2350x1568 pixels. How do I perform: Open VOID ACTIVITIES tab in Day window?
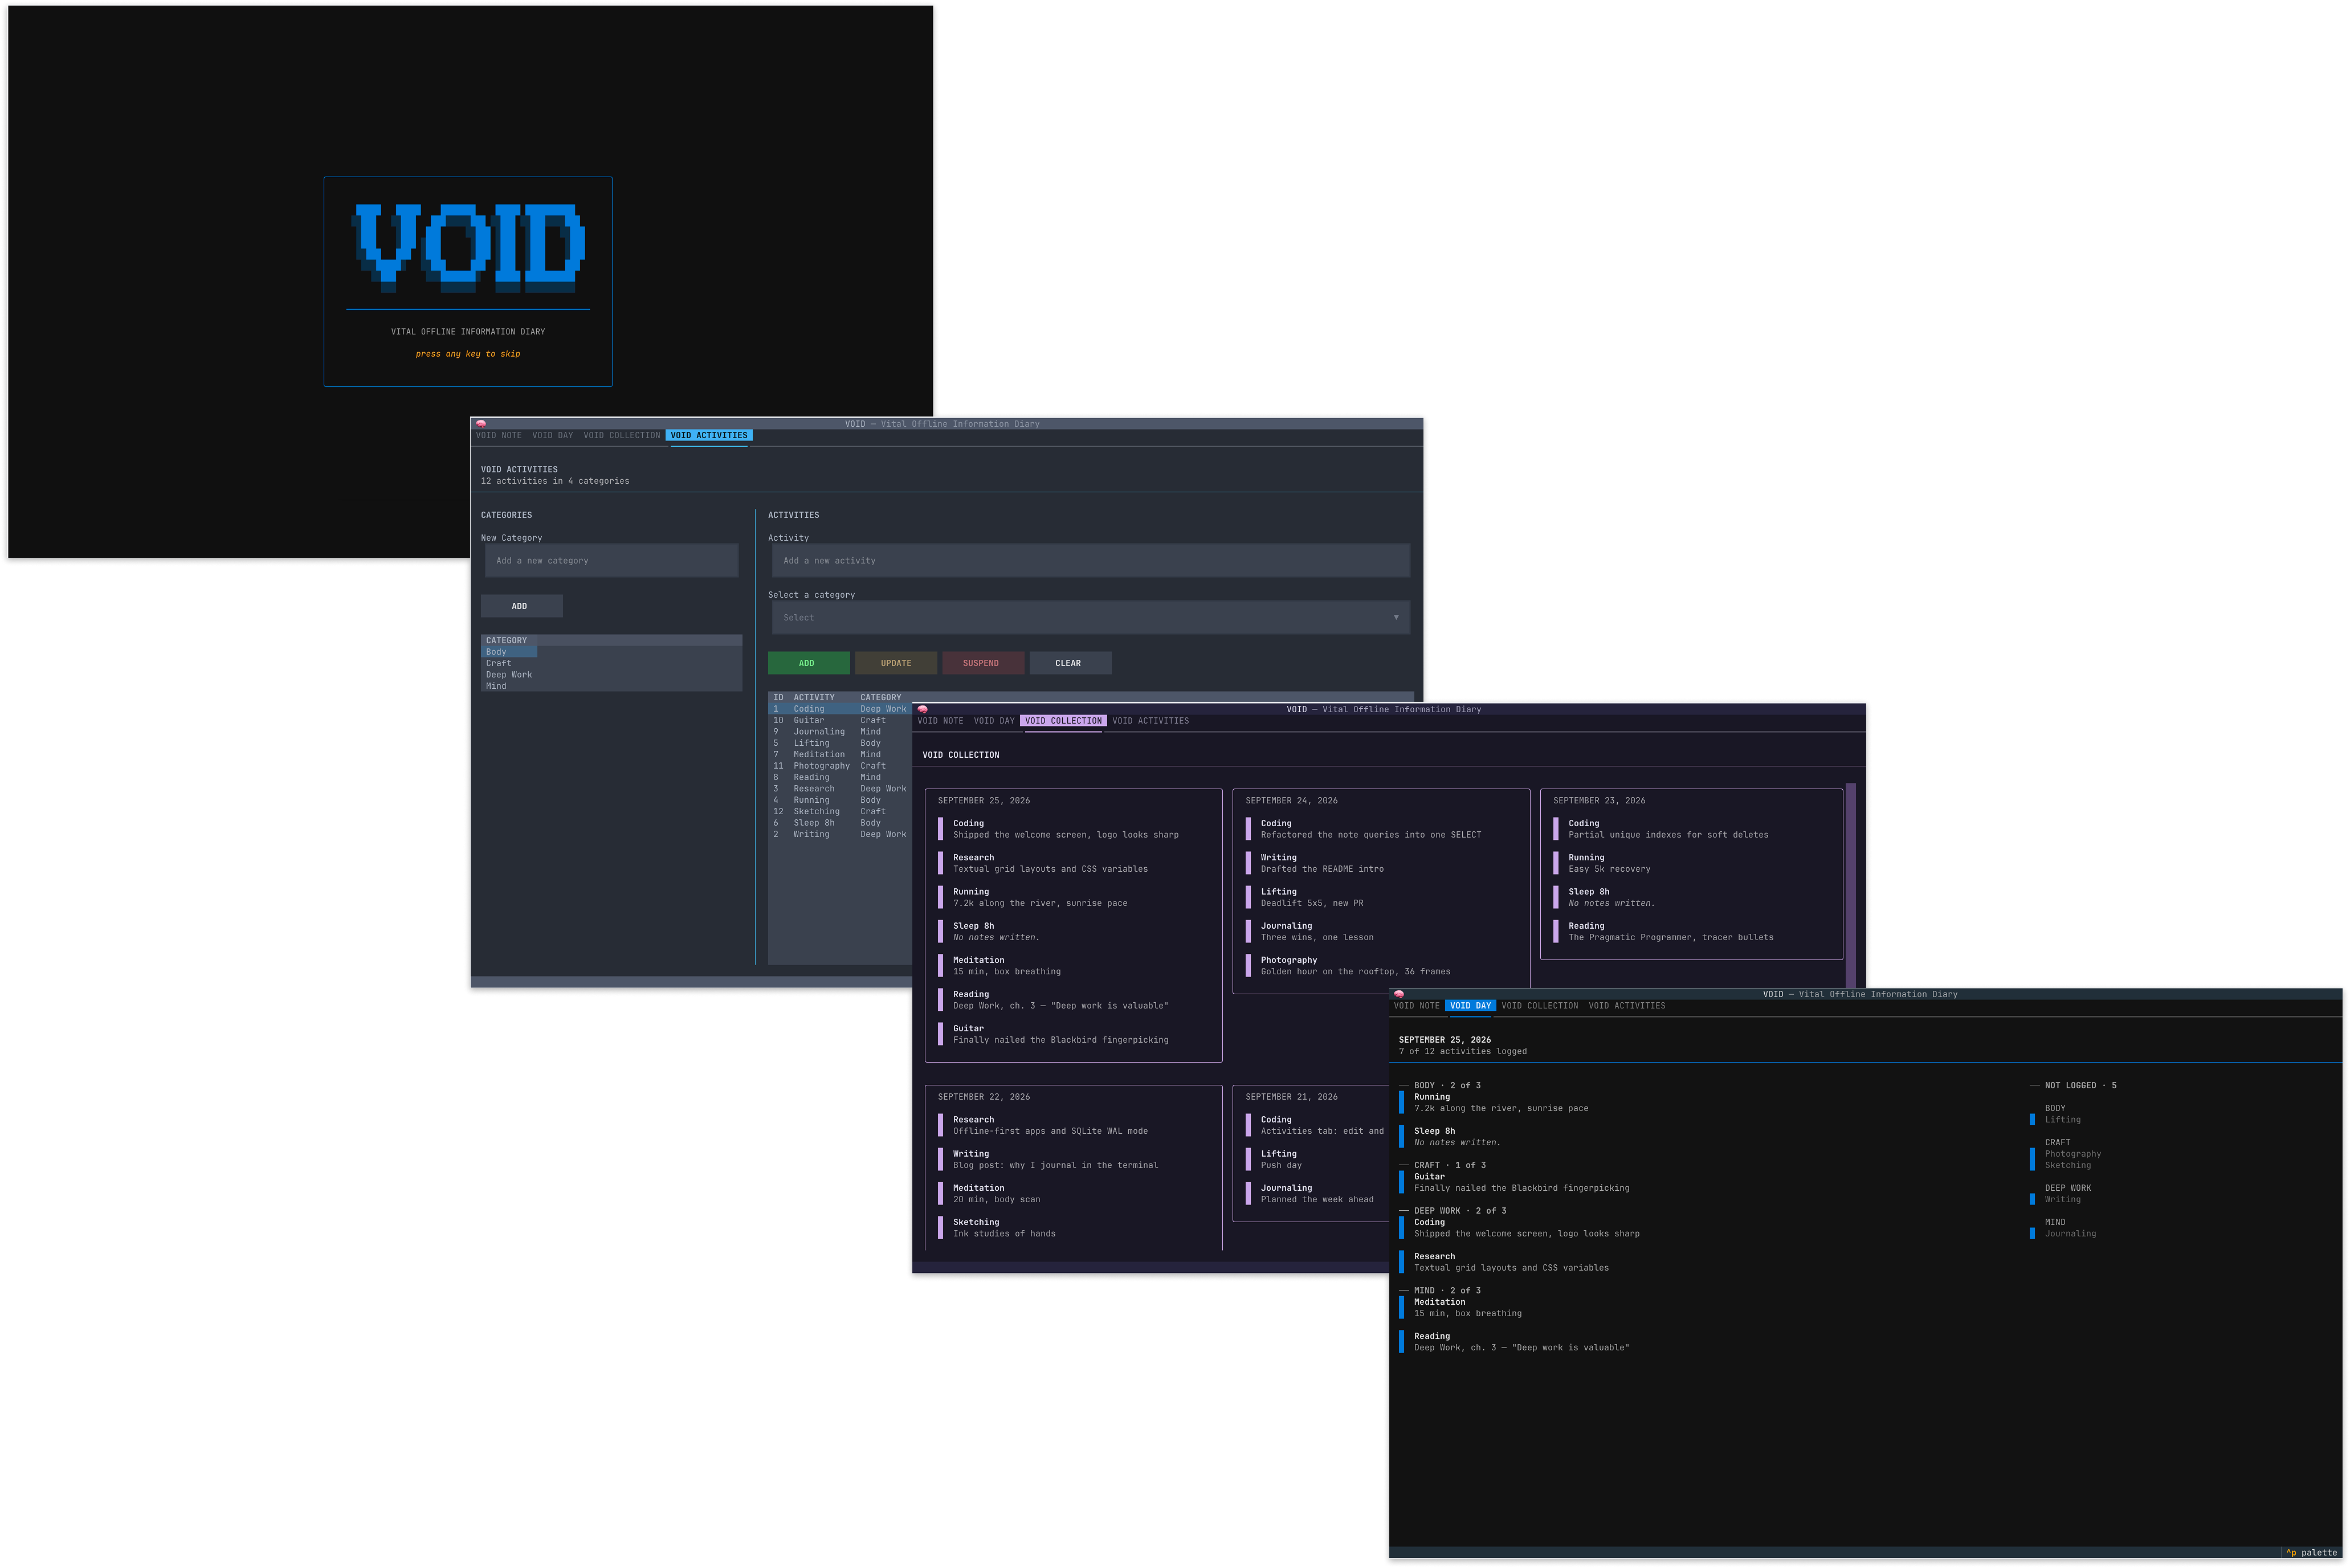coord(1626,1006)
